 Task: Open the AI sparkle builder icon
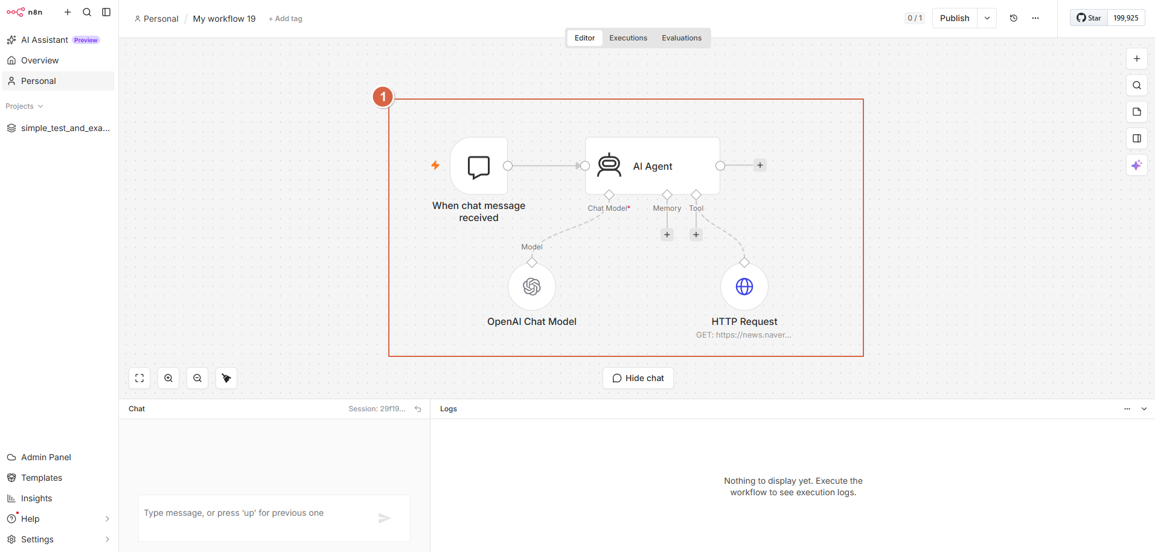click(x=1137, y=165)
